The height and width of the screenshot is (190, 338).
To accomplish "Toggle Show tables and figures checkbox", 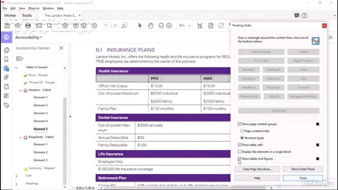I will [239, 158].
